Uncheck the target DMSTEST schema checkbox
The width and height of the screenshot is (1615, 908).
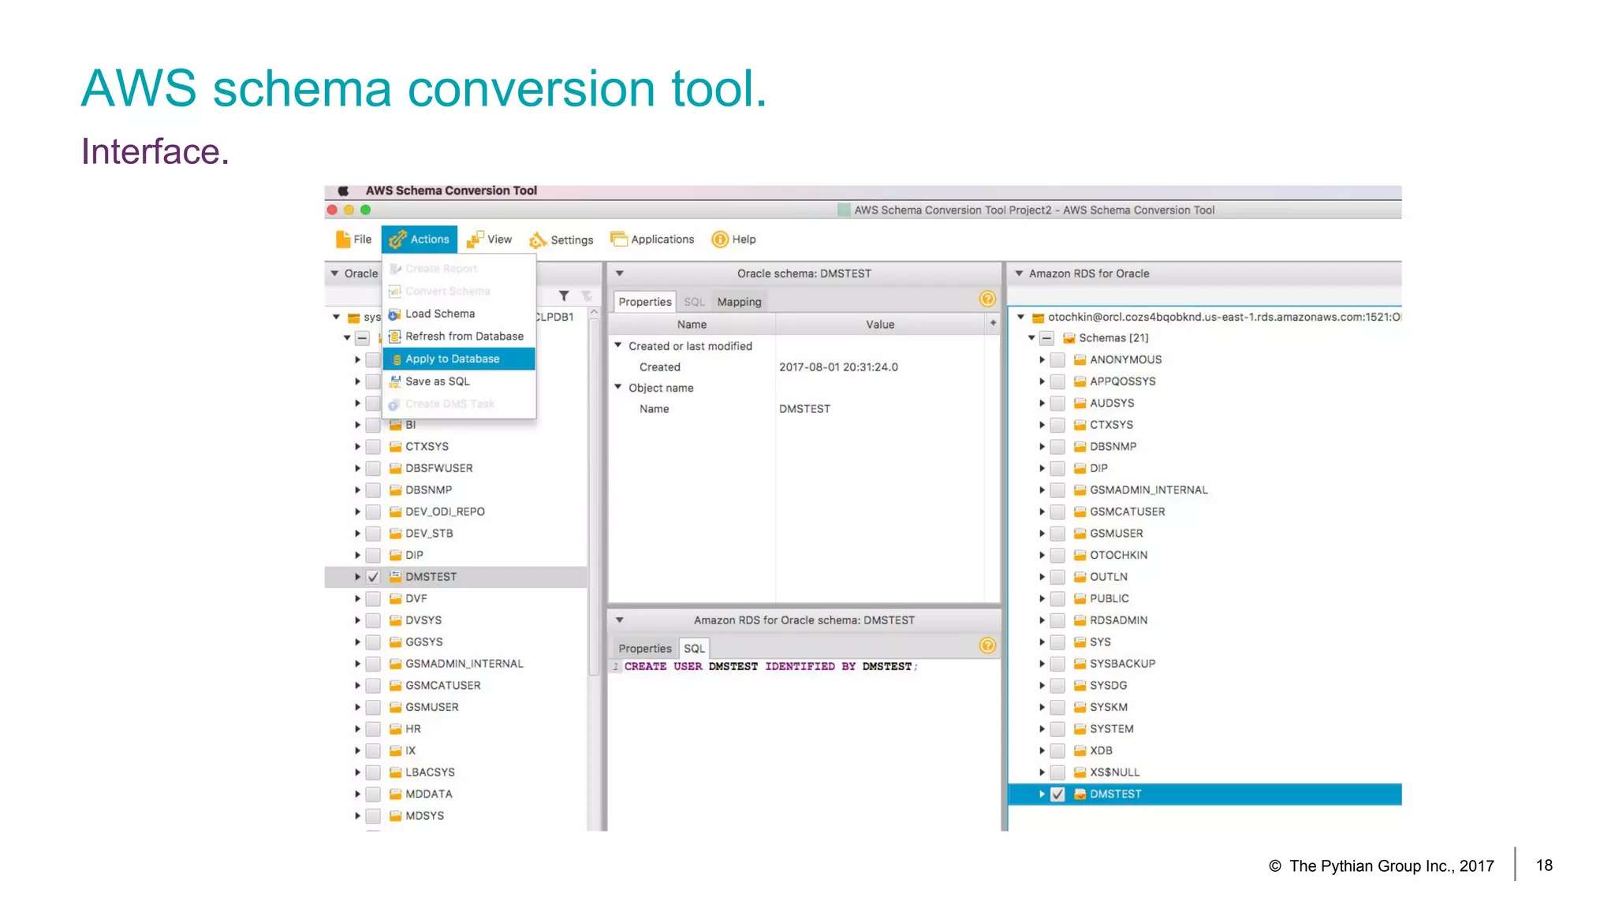[1058, 794]
